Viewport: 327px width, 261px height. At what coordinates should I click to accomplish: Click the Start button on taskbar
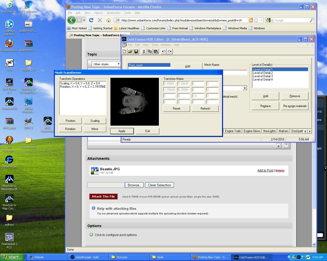click(12, 257)
